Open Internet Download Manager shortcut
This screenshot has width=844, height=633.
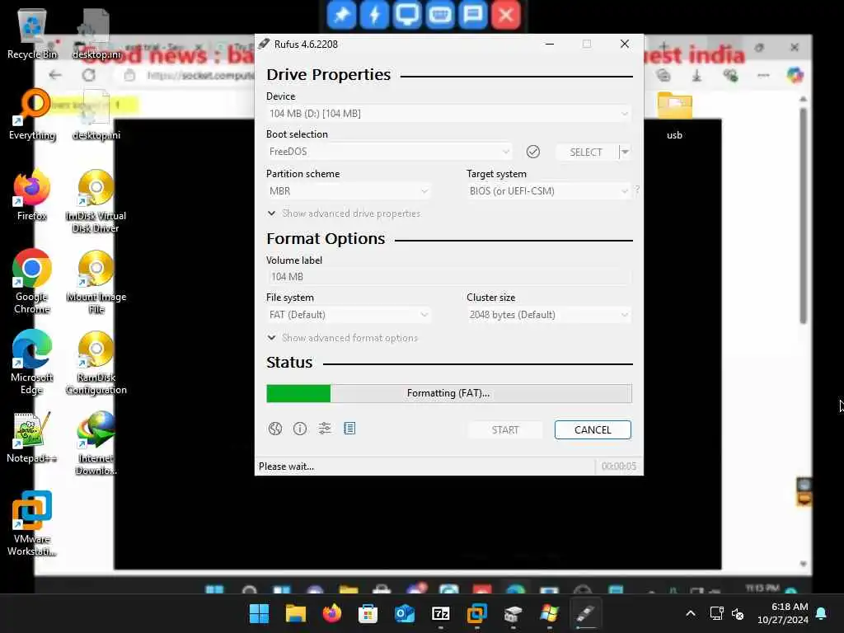click(x=96, y=443)
